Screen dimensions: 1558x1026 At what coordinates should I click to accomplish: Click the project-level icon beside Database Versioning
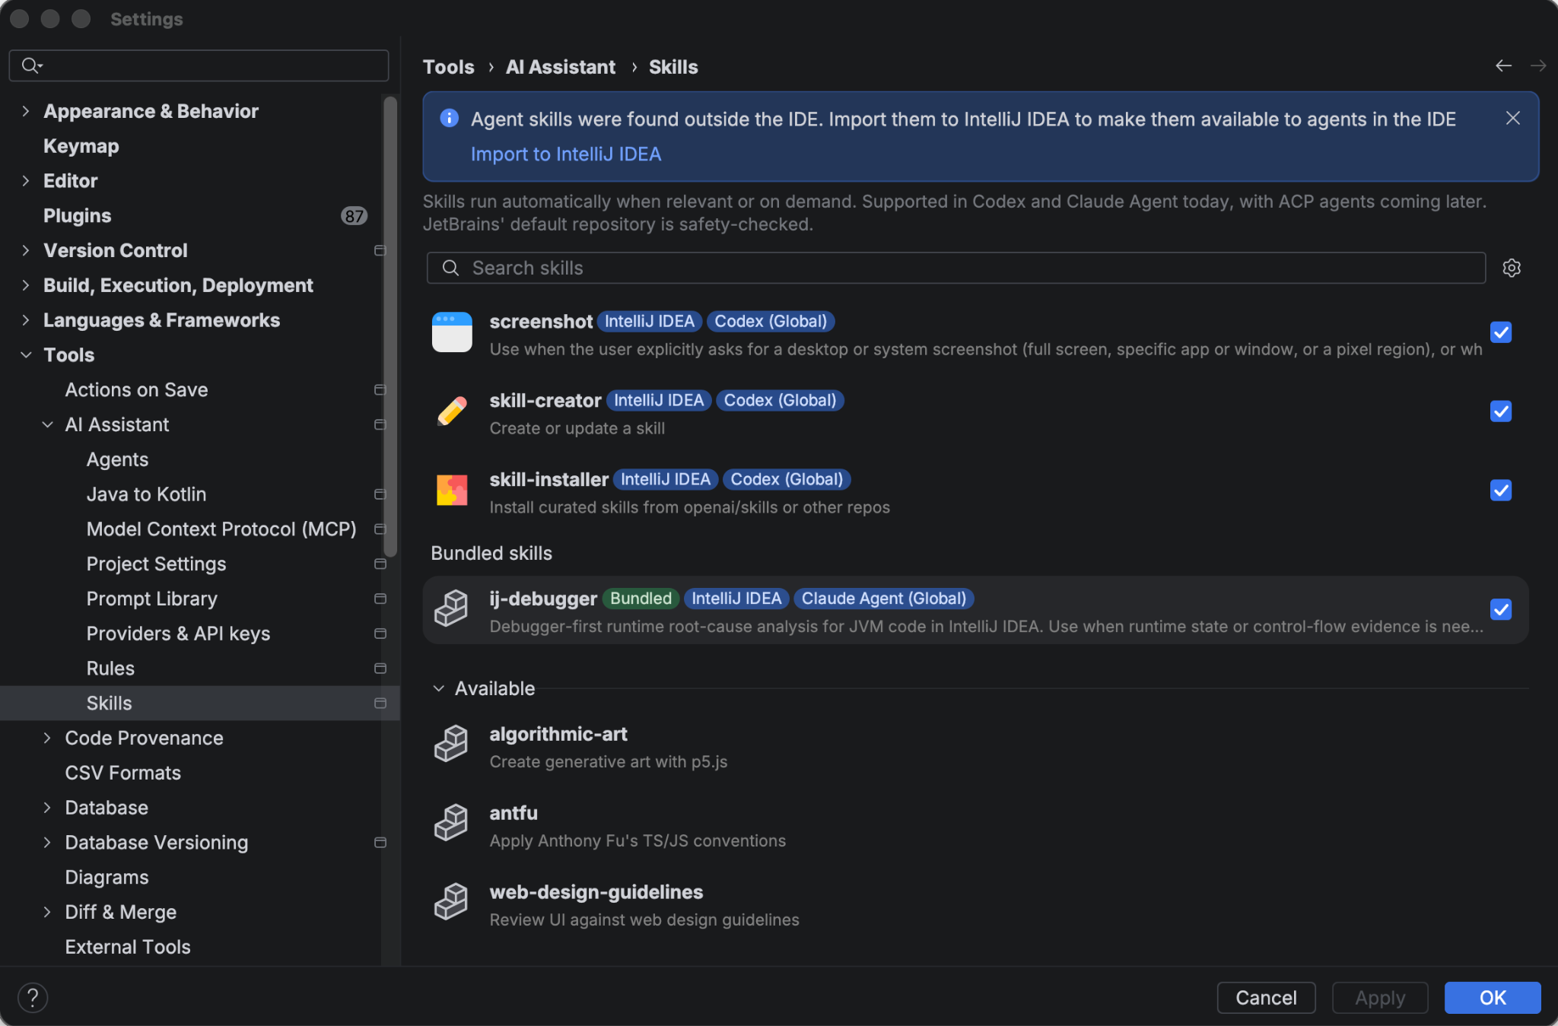(380, 843)
